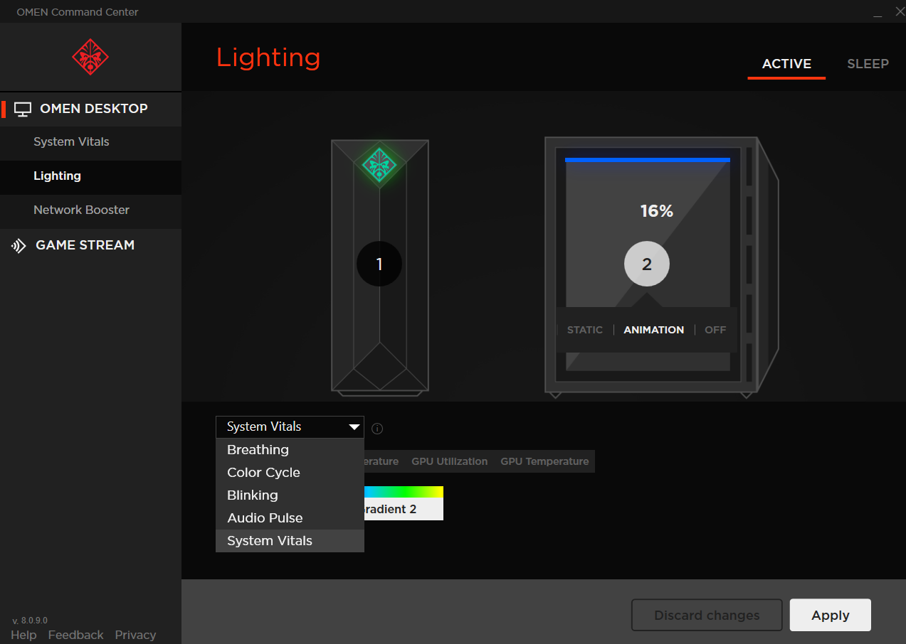Select the GPU Temperature vital
The width and height of the screenshot is (906, 644).
[x=544, y=461]
